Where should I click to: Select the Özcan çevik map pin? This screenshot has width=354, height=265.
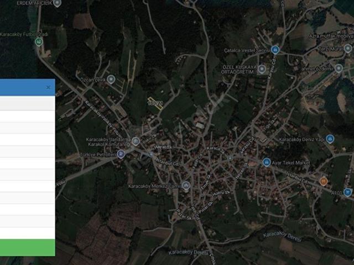coord(111,79)
